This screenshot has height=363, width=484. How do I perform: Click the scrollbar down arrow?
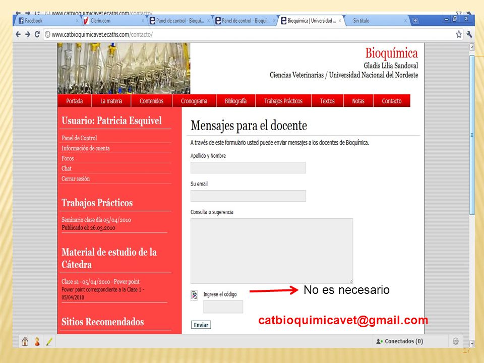pos(472,343)
